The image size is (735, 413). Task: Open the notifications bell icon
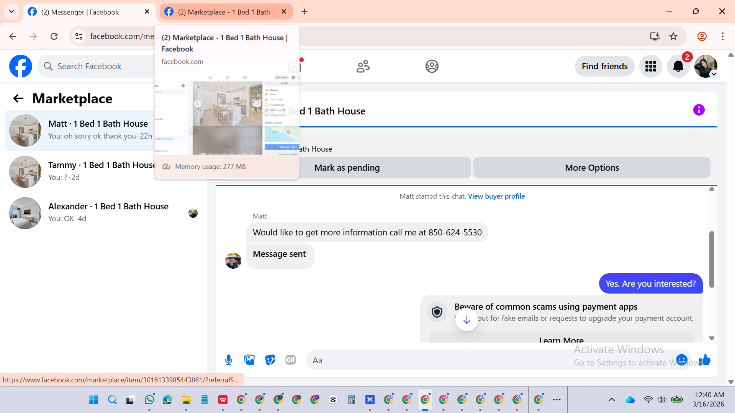point(678,66)
